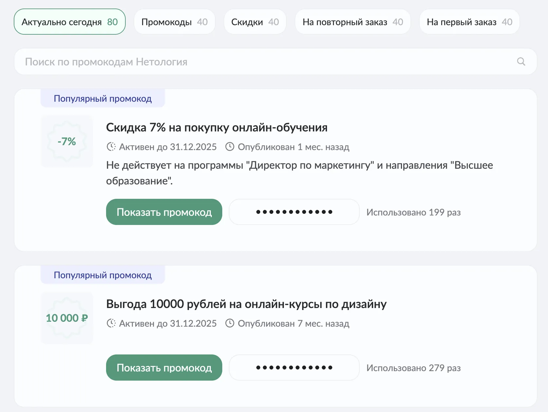Click "Показать промокод" for the 7% discount
This screenshot has width=548, height=412.
click(x=164, y=212)
